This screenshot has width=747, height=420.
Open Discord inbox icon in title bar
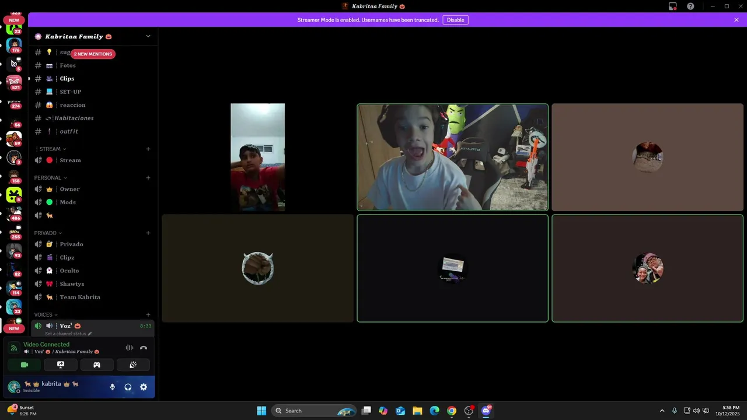click(x=673, y=6)
